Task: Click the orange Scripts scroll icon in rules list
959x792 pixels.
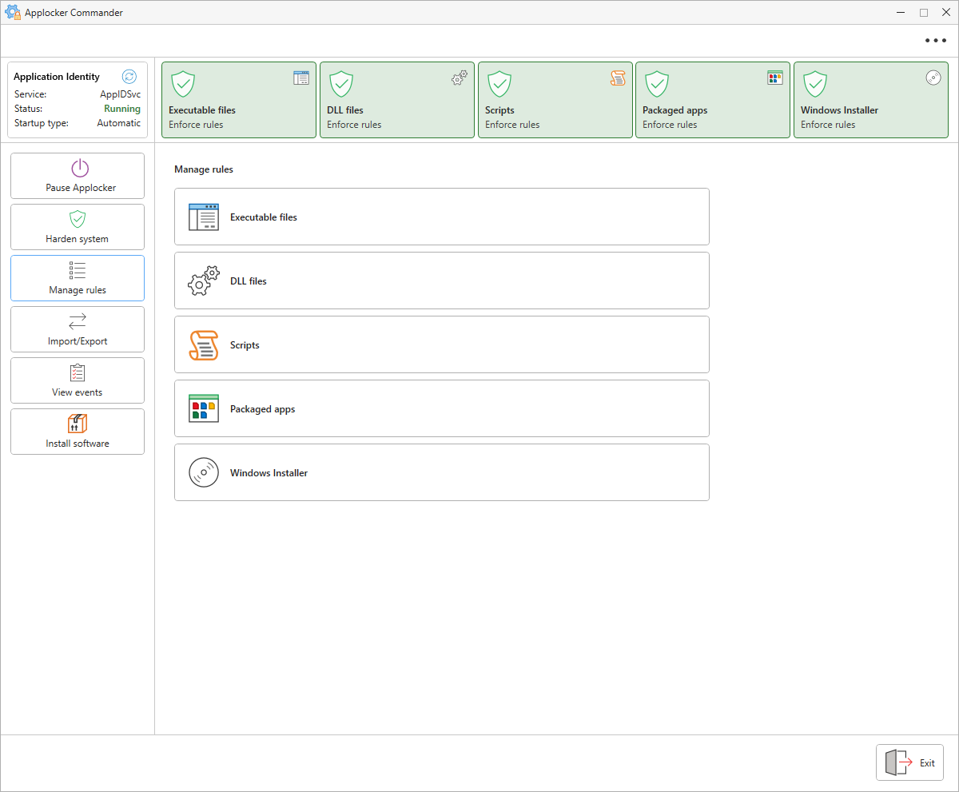Action: click(204, 344)
